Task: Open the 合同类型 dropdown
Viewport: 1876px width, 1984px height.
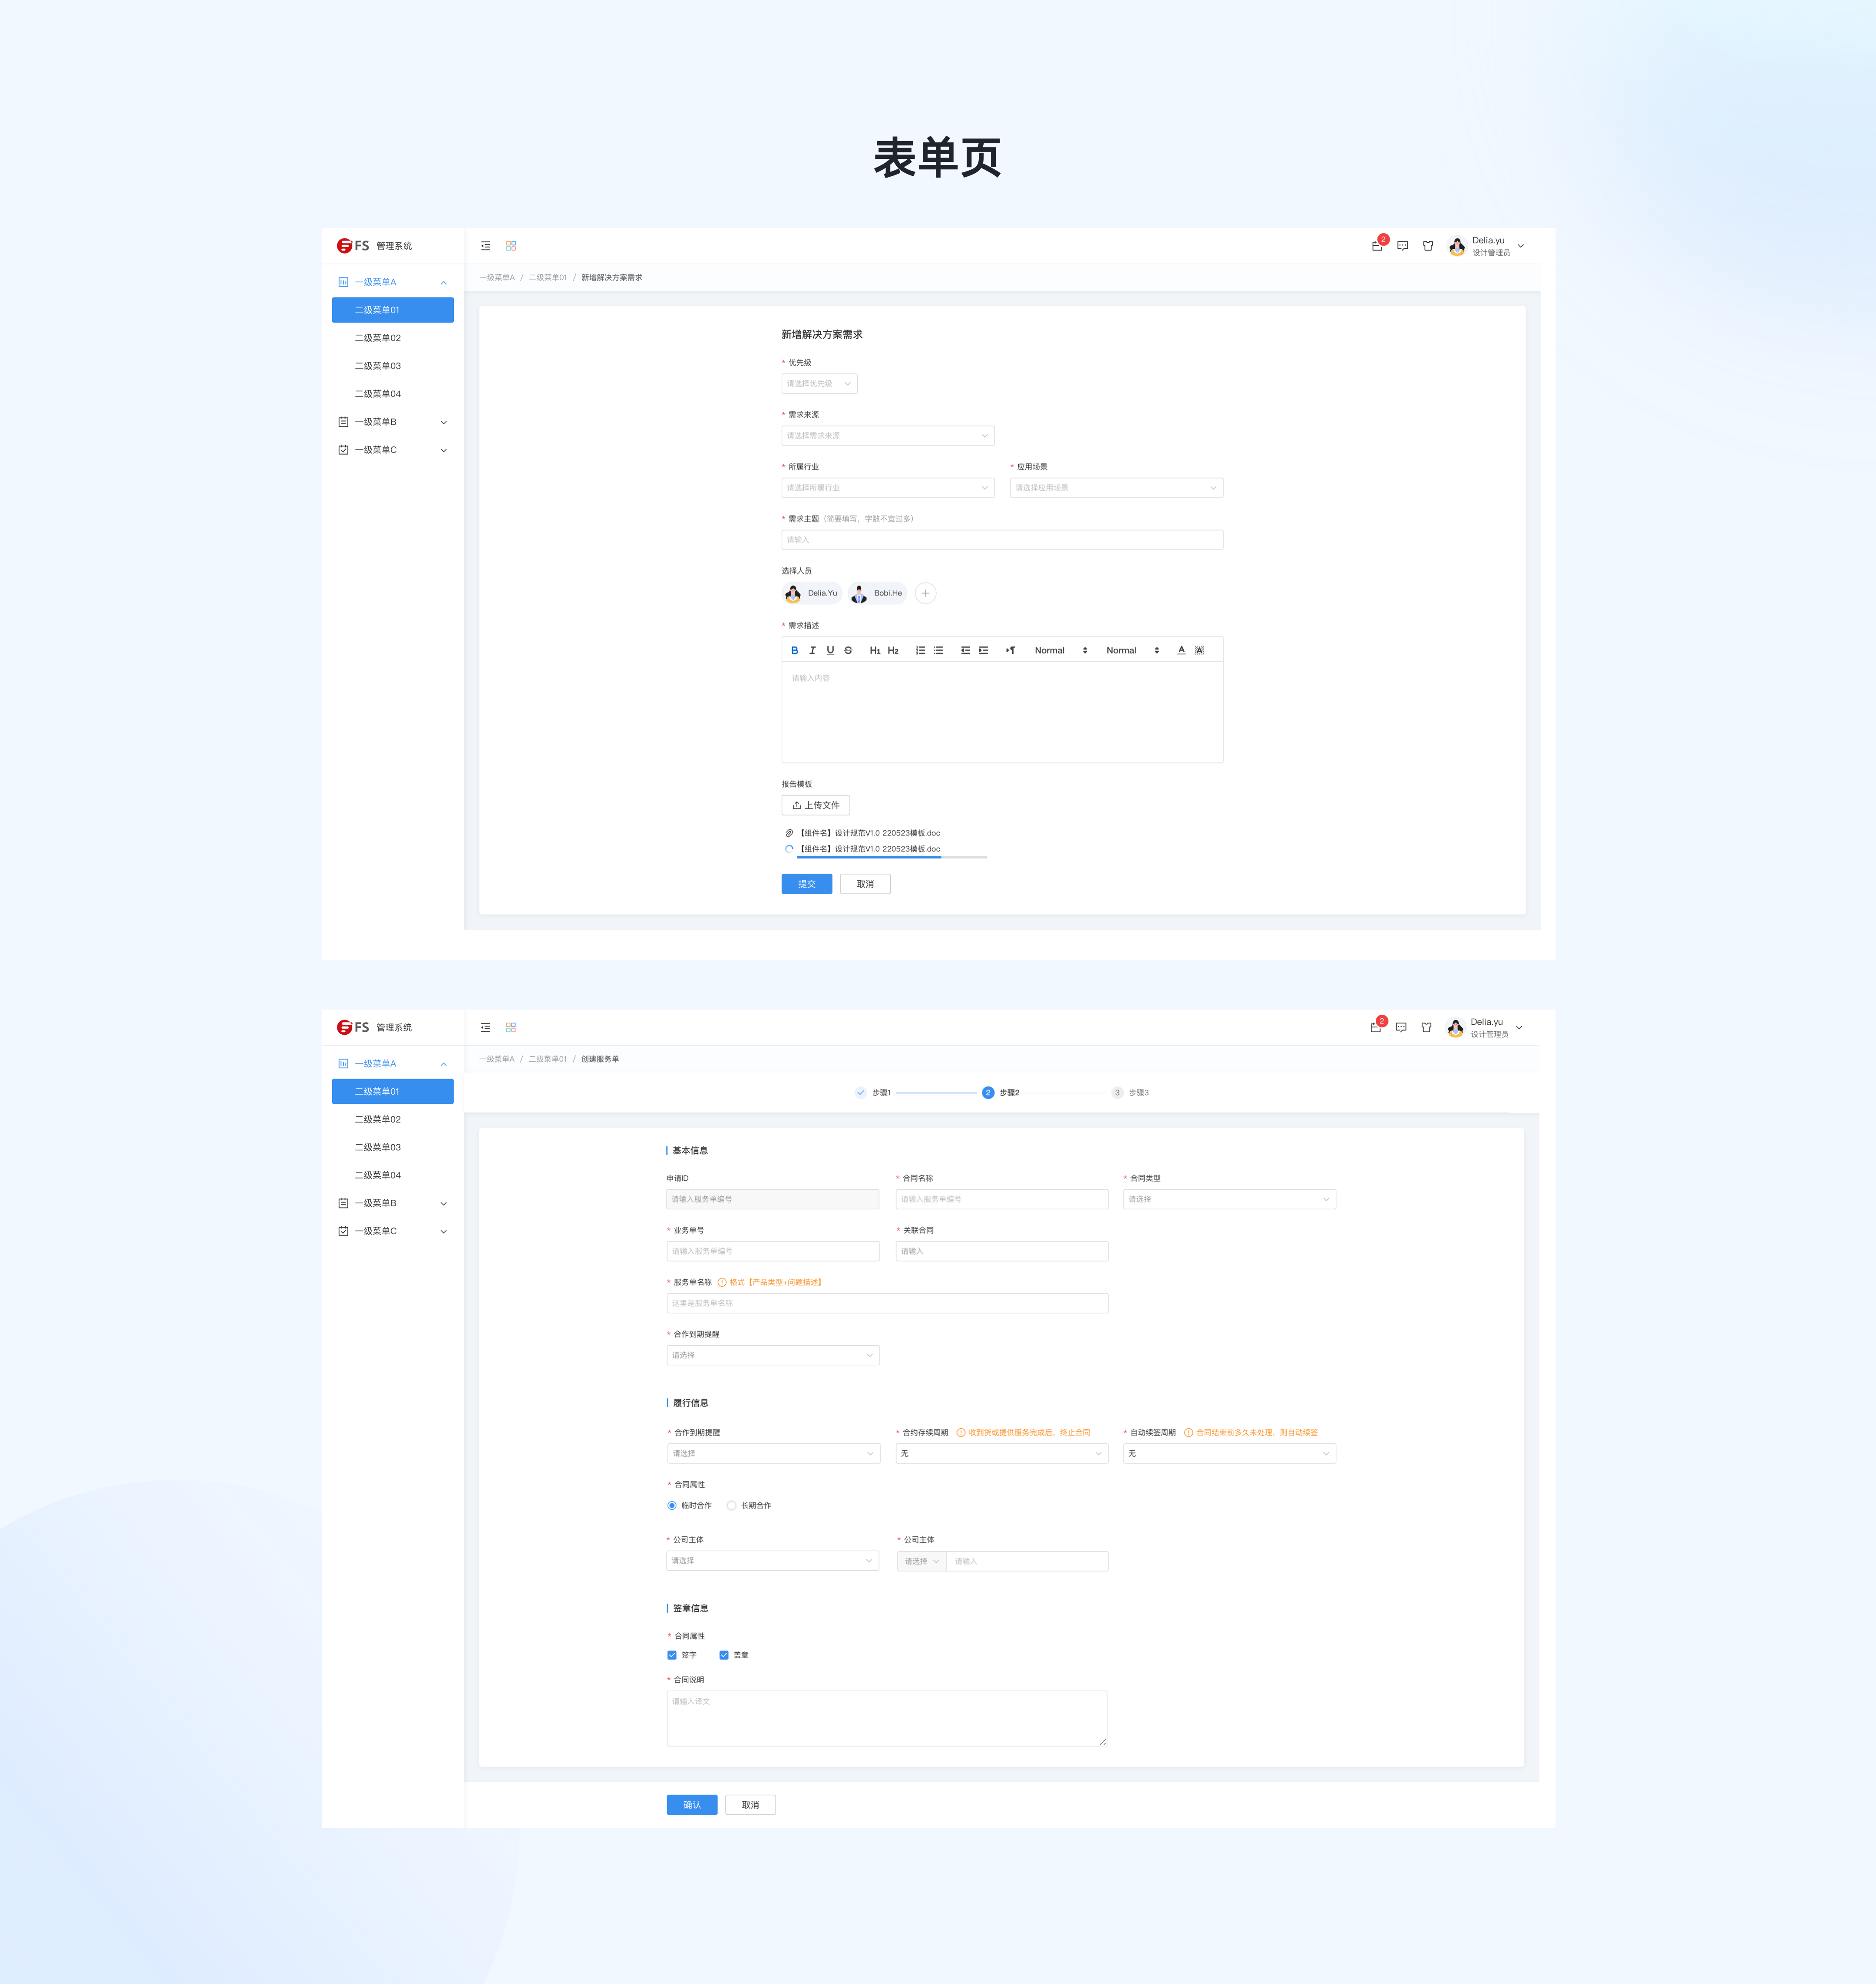Action: (1230, 1199)
